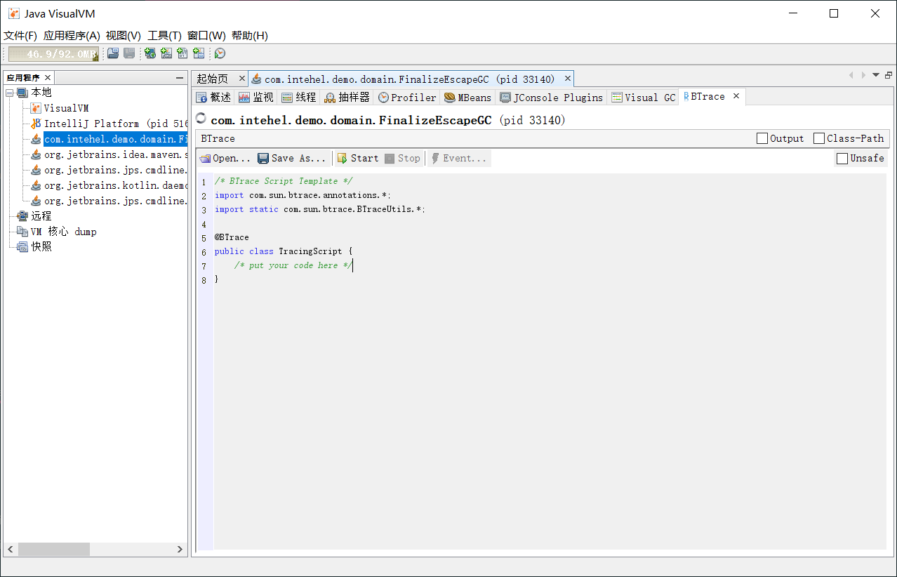Switch to the Visual GC tab

[x=643, y=98]
